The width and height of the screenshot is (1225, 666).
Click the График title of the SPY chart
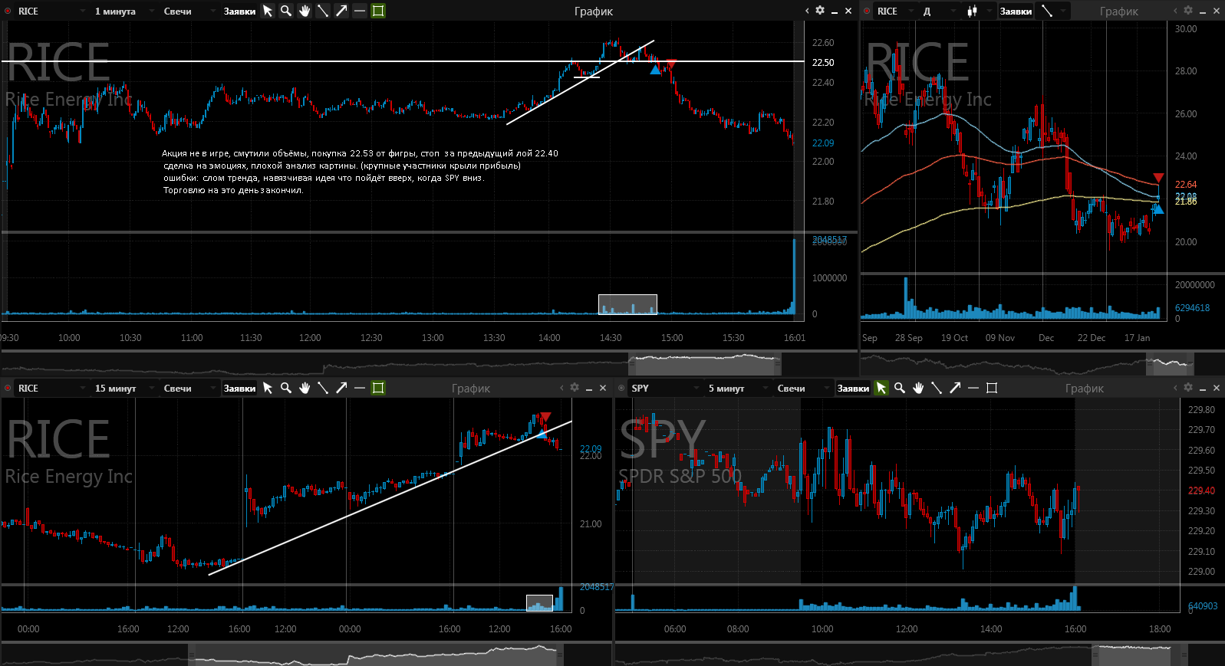(1085, 388)
